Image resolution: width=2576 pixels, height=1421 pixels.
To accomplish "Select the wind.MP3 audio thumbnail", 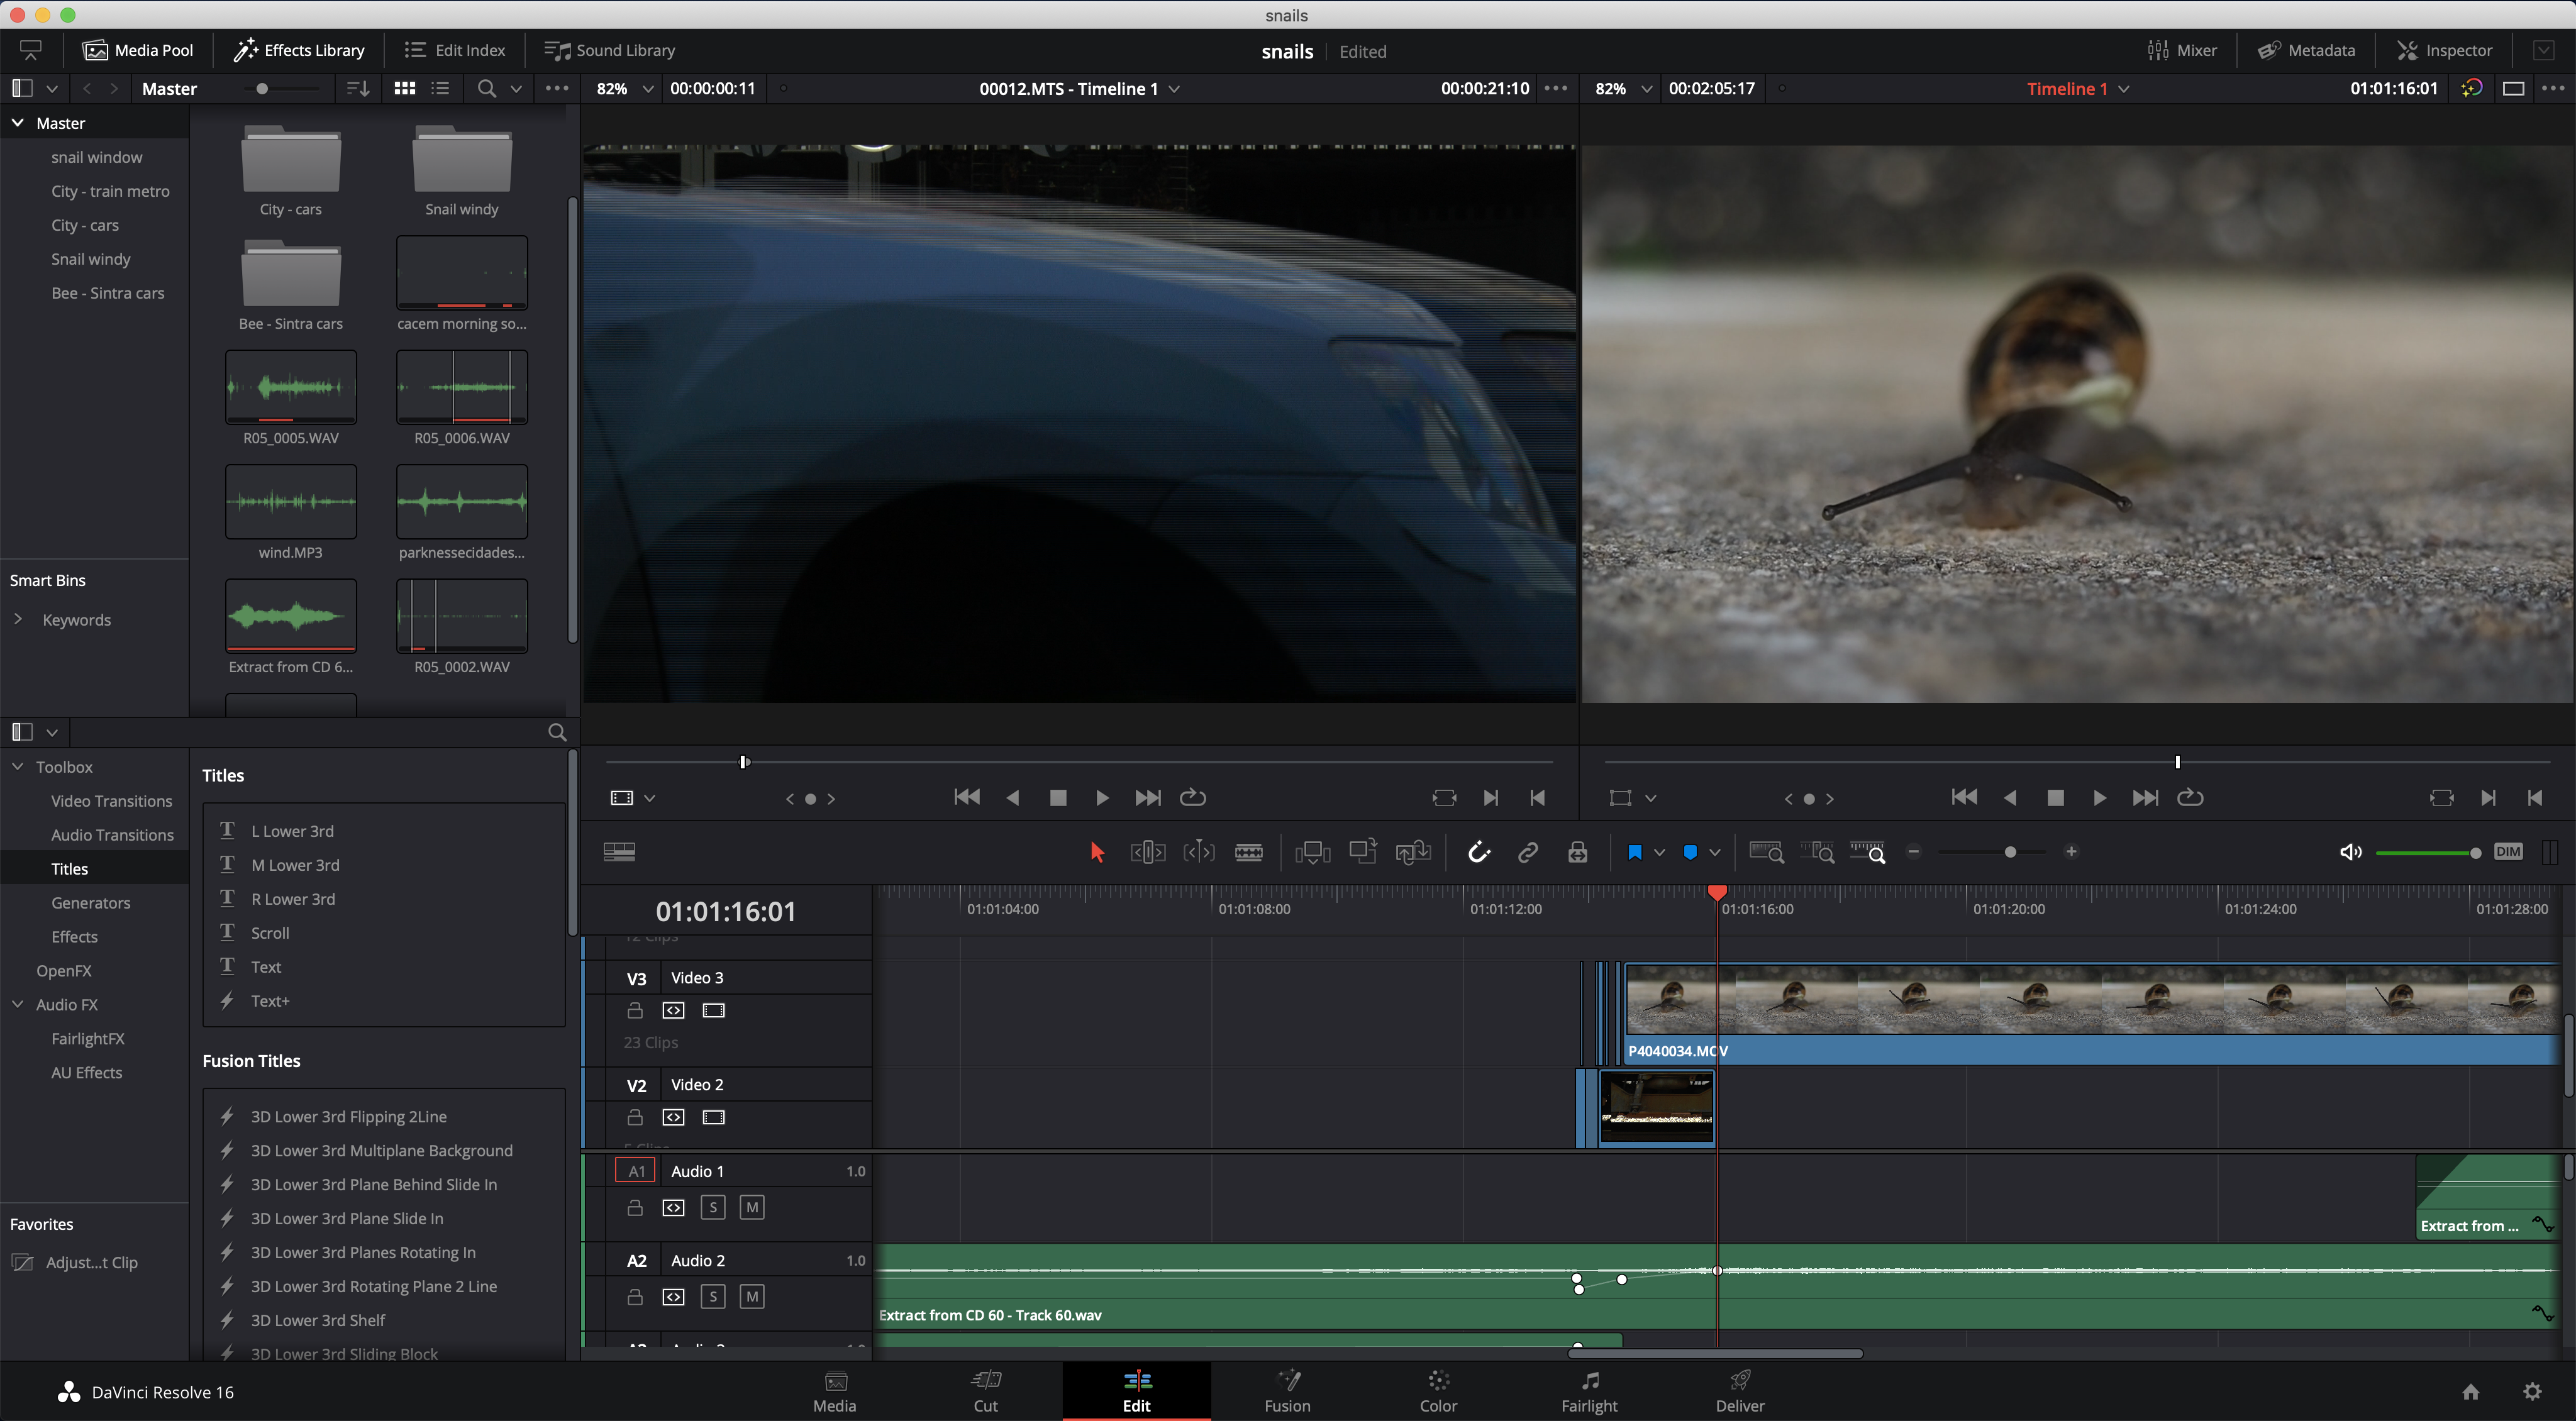I will click(291, 502).
